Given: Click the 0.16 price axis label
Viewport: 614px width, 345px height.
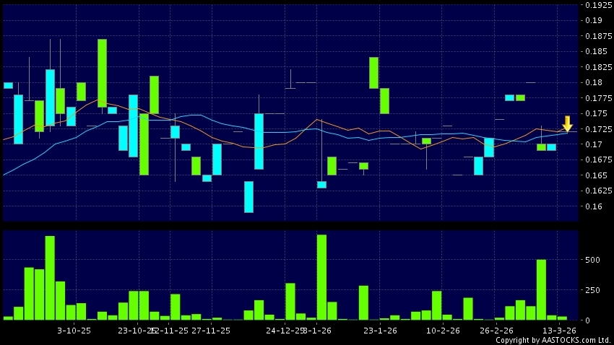Looking at the screenshot, I should pos(592,206).
